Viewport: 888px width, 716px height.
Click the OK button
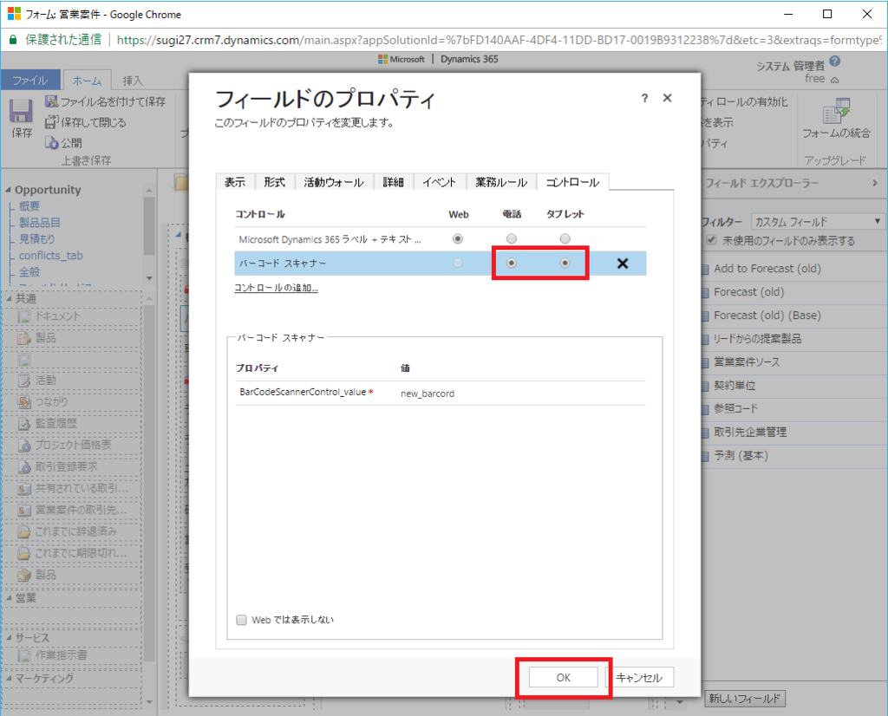click(564, 678)
